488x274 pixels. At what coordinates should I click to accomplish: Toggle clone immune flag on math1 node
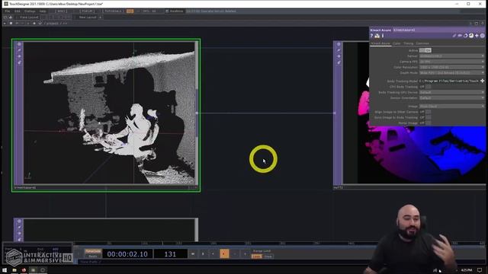[339, 50]
